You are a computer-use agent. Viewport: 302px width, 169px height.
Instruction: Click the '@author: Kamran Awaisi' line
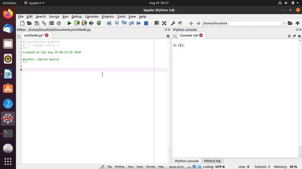41,60
